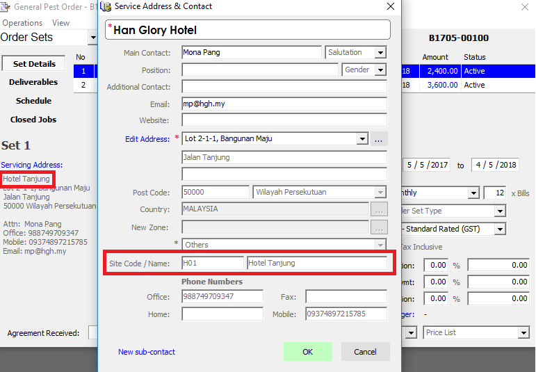Open the Operations menu
536x372 pixels.
pyautogui.click(x=22, y=23)
